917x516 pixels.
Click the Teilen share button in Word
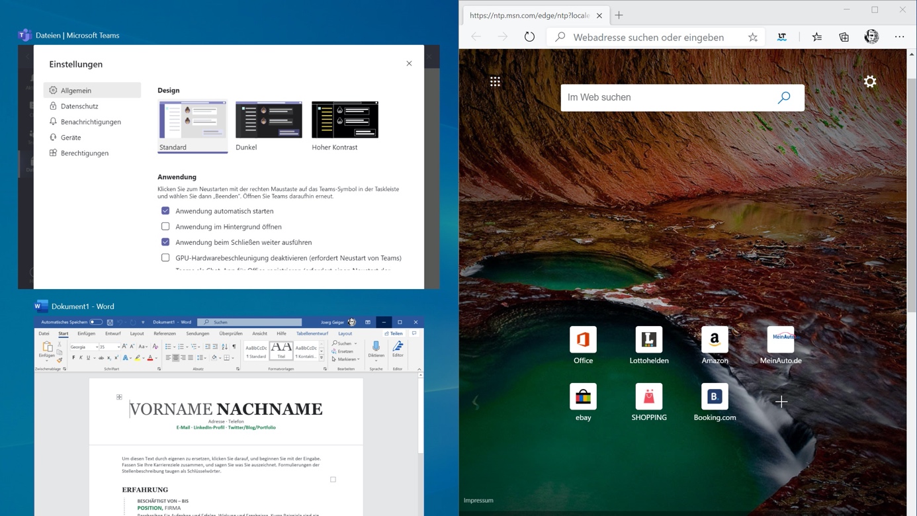coord(394,333)
